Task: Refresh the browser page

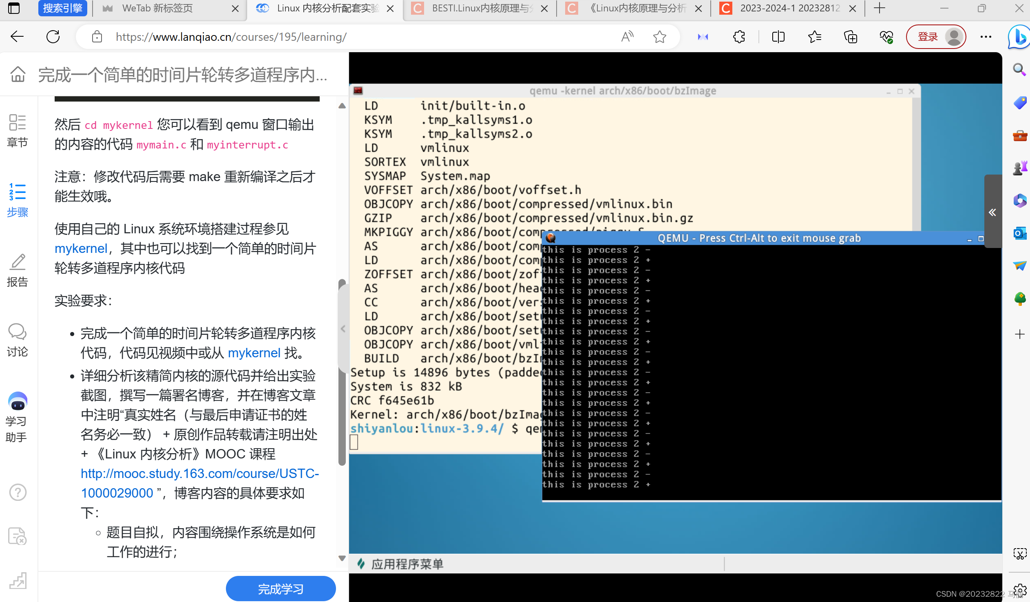Action: click(53, 37)
